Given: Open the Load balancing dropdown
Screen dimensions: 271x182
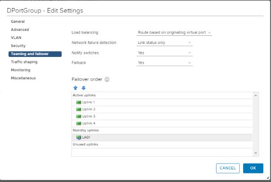Looking at the screenshot, I should (x=174, y=33).
